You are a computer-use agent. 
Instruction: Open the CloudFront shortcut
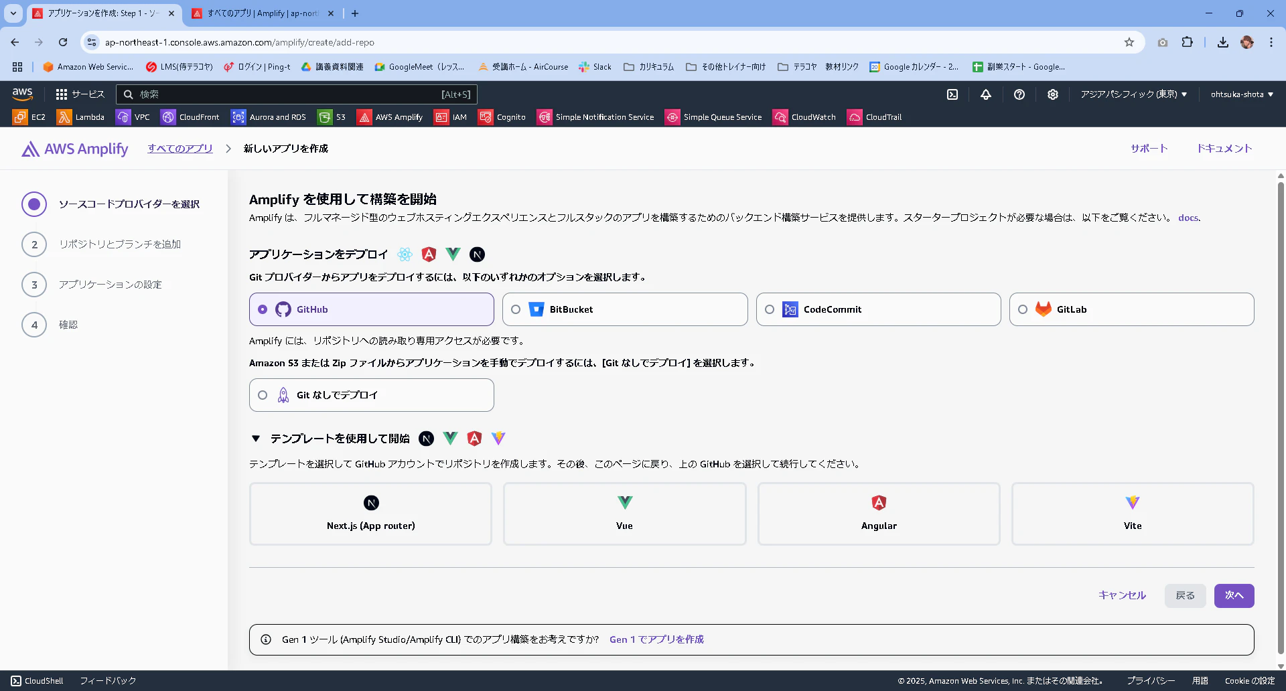[x=190, y=117]
